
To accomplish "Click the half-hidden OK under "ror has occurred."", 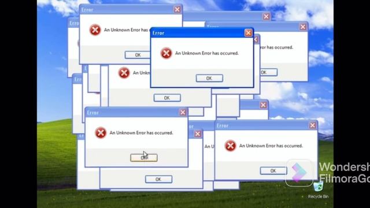I will tap(268, 72).
